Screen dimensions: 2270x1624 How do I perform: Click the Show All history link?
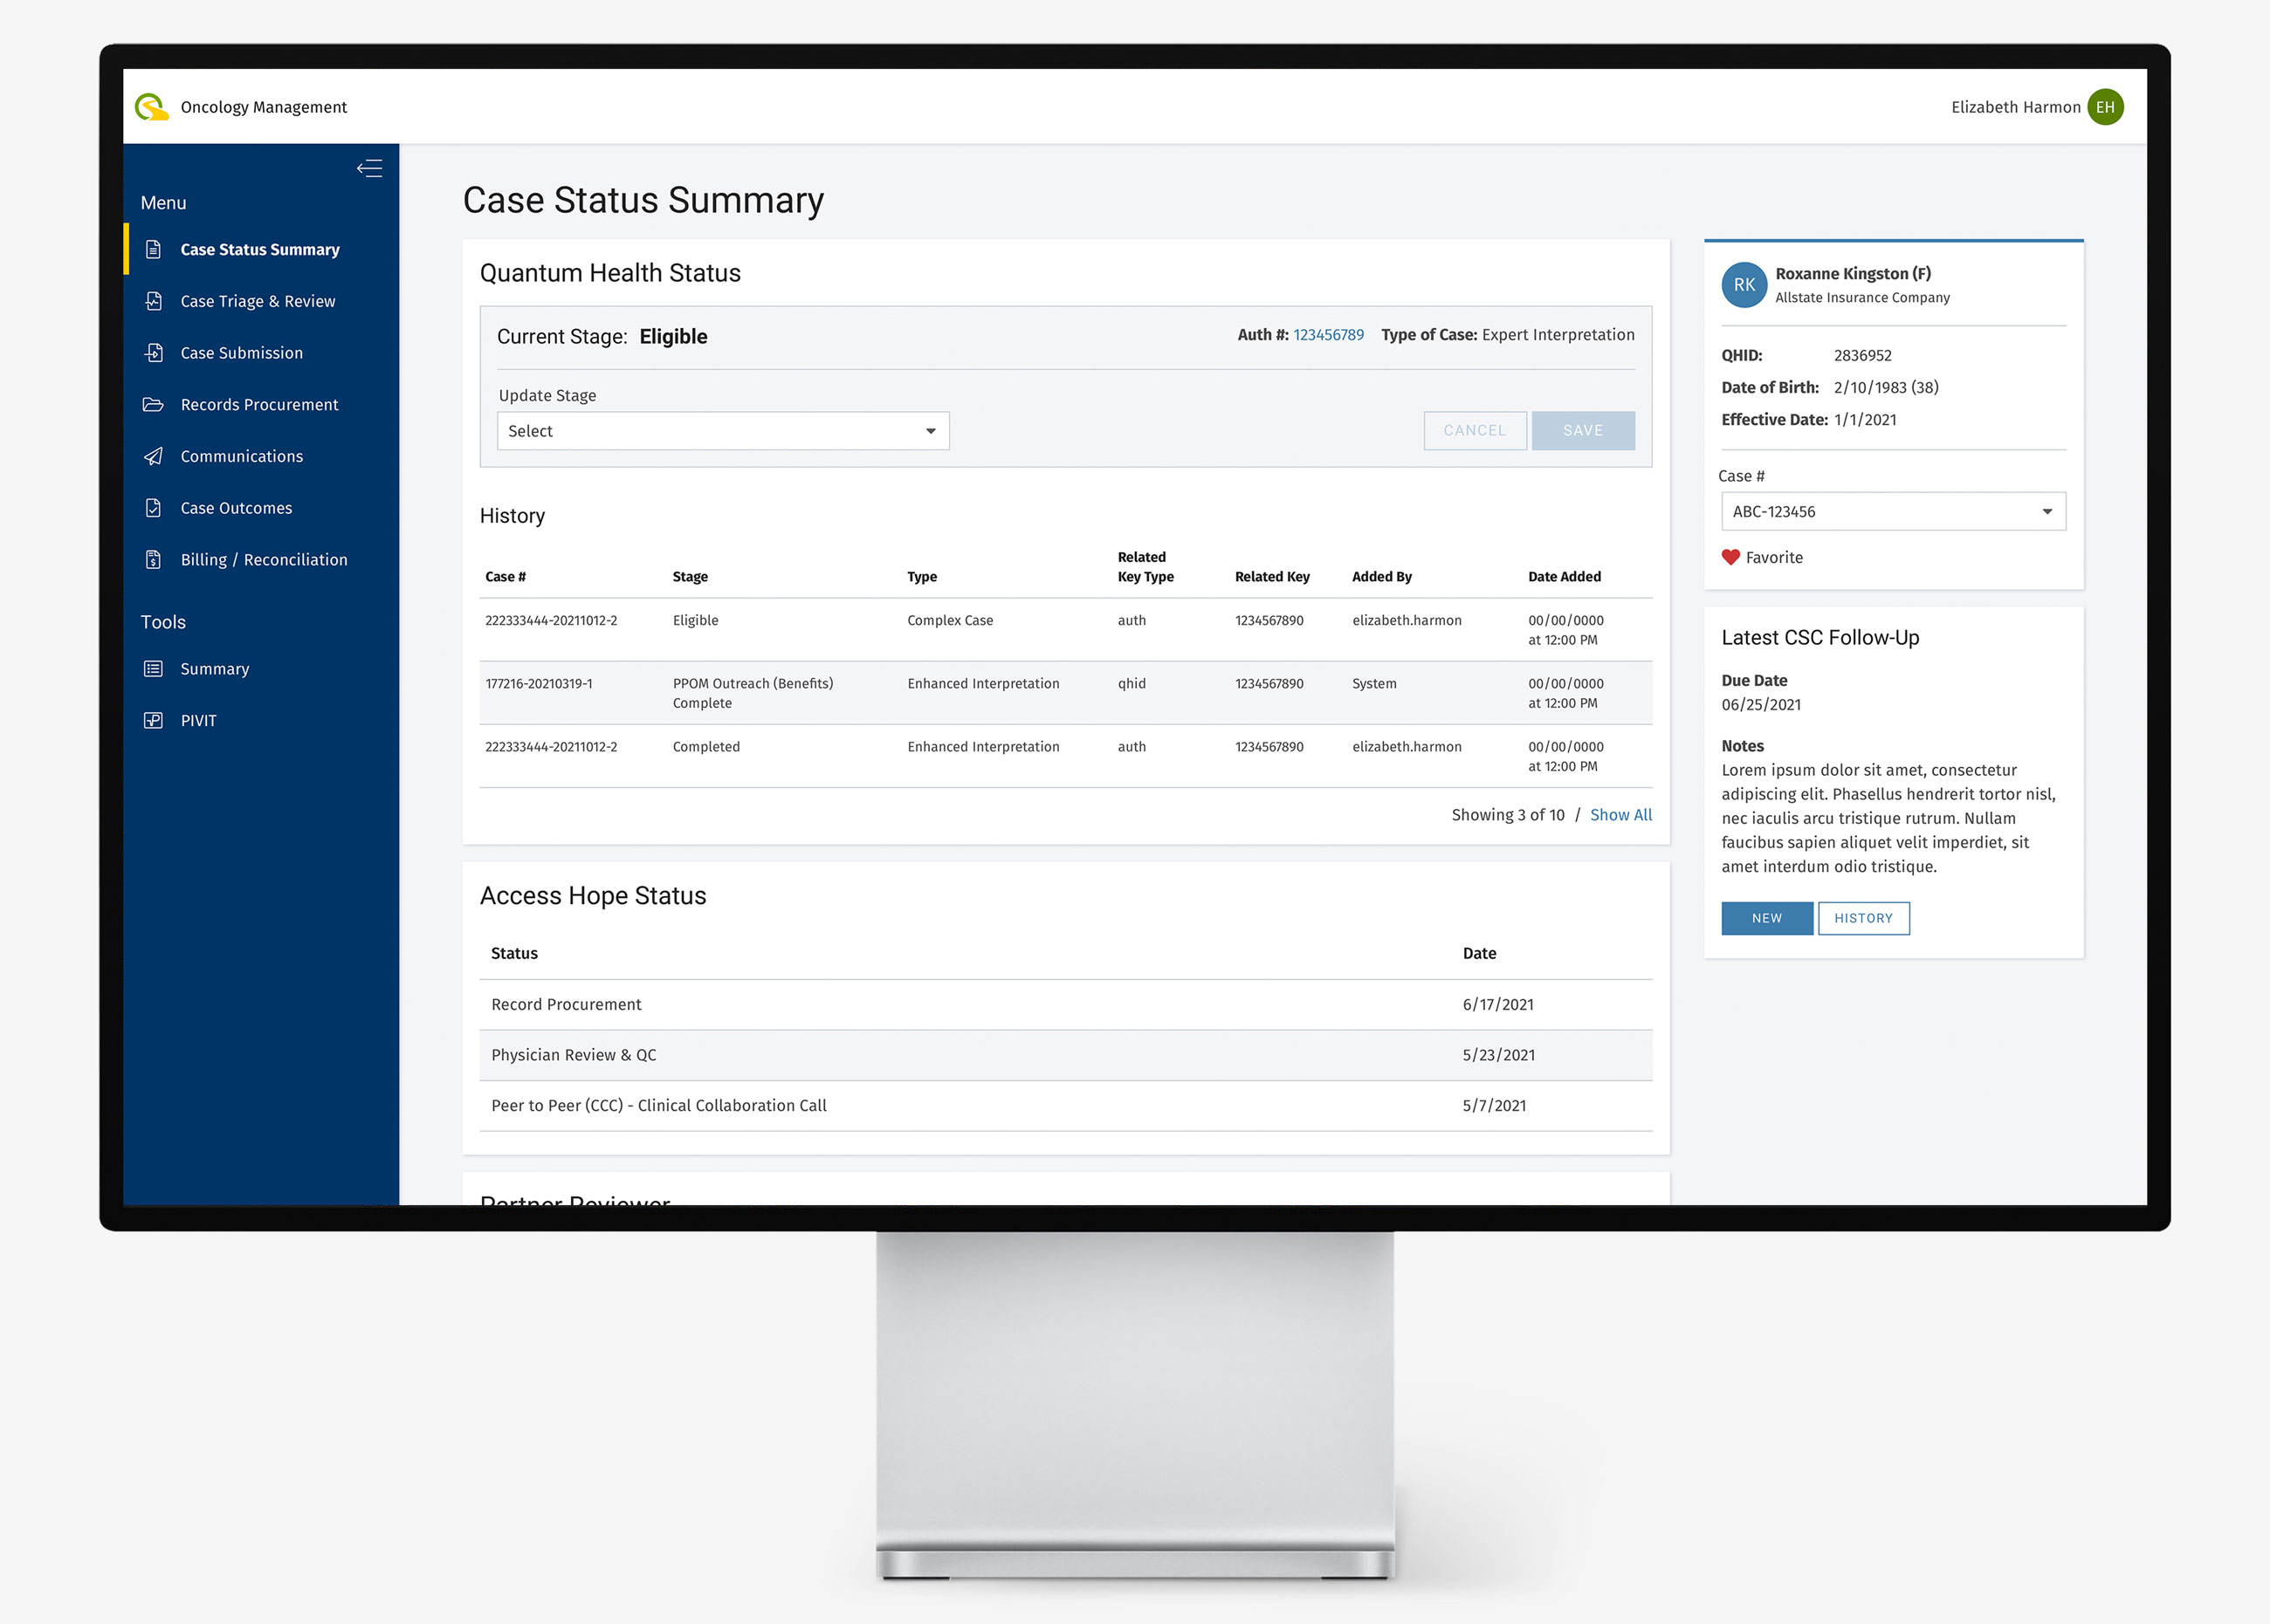click(x=1620, y=815)
